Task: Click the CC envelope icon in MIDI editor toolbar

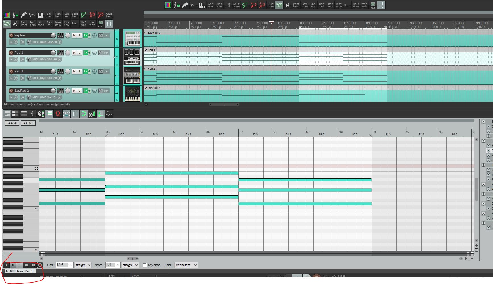Action: click(x=66, y=114)
